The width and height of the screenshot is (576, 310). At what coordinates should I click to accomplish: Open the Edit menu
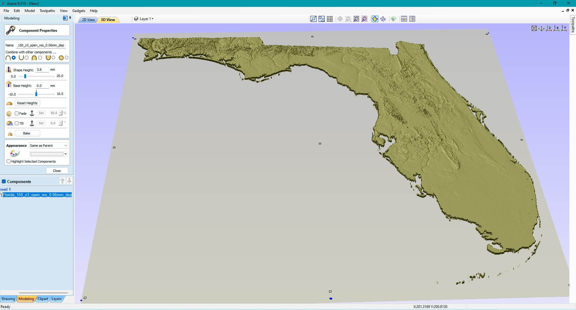click(x=17, y=11)
